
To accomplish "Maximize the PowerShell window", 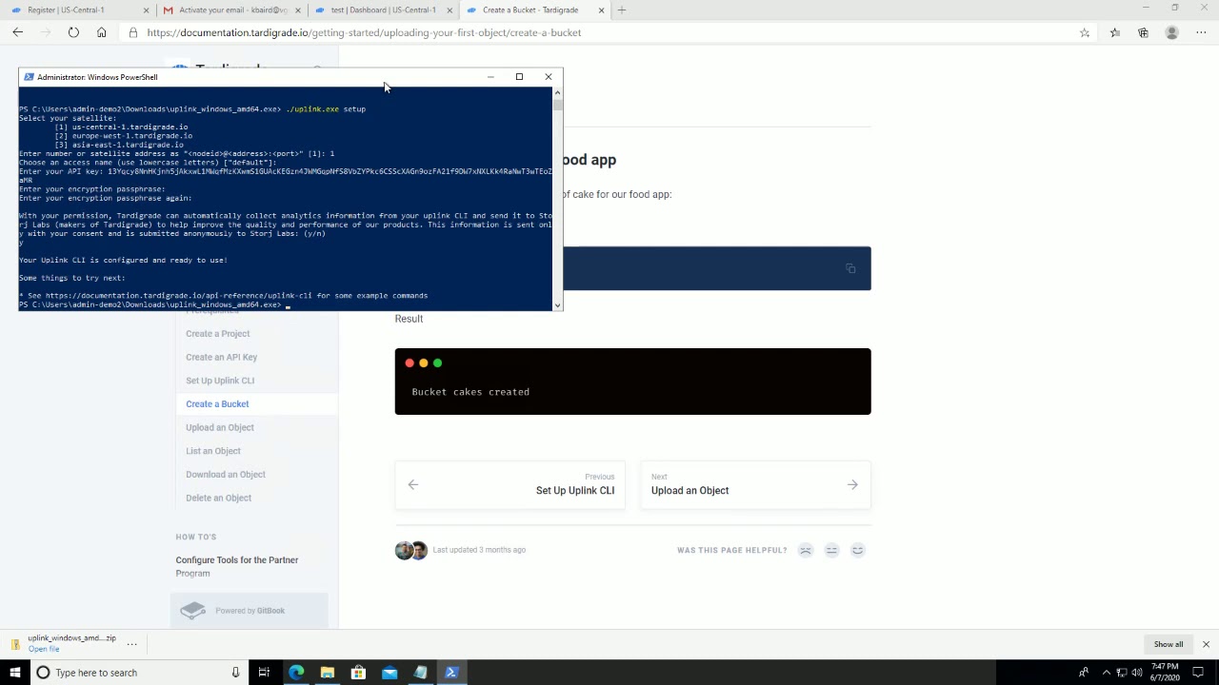I will point(519,77).
